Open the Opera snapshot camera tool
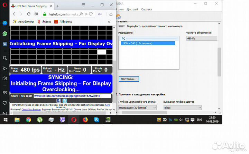 [x=5, y=79]
